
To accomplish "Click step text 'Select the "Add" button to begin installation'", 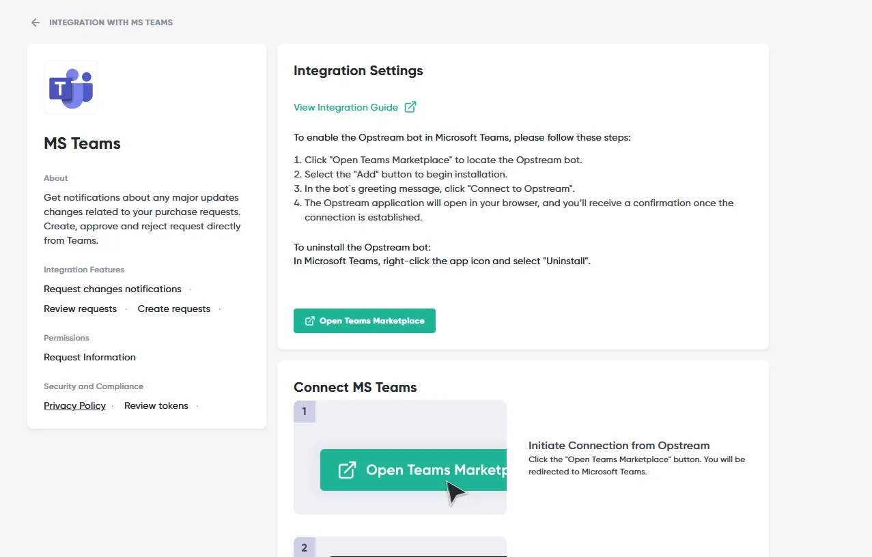I will (406, 174).
